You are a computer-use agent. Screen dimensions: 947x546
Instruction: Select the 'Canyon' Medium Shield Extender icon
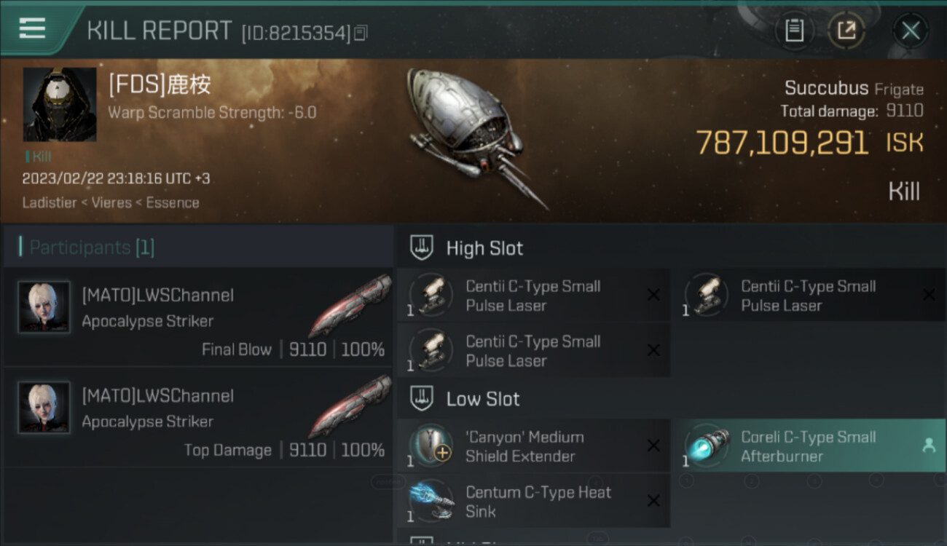(431, 446)
